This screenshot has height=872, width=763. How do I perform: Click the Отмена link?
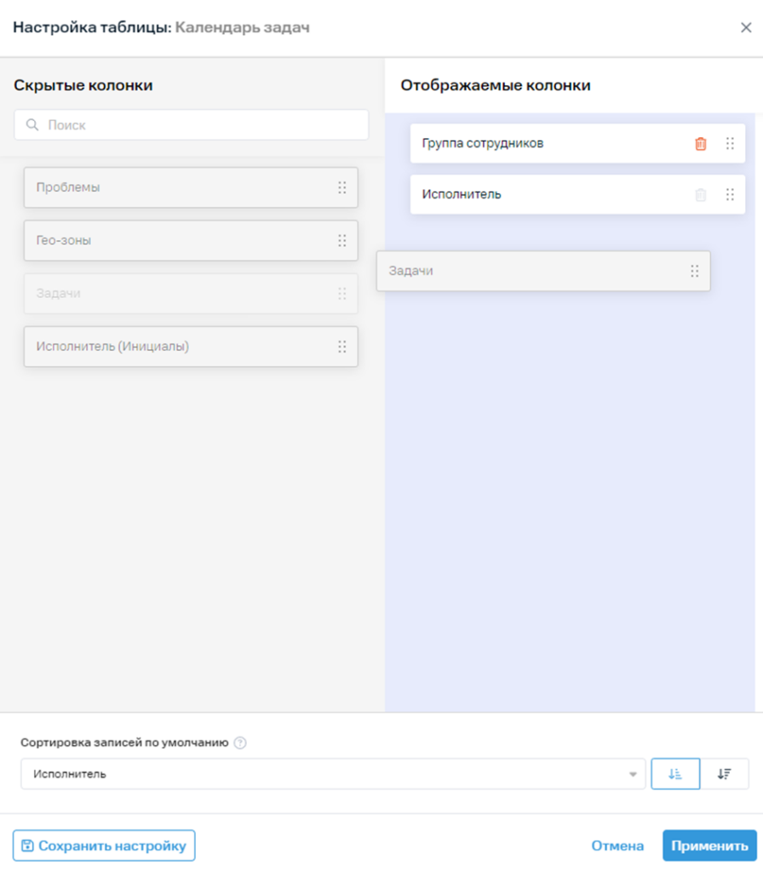617,846
